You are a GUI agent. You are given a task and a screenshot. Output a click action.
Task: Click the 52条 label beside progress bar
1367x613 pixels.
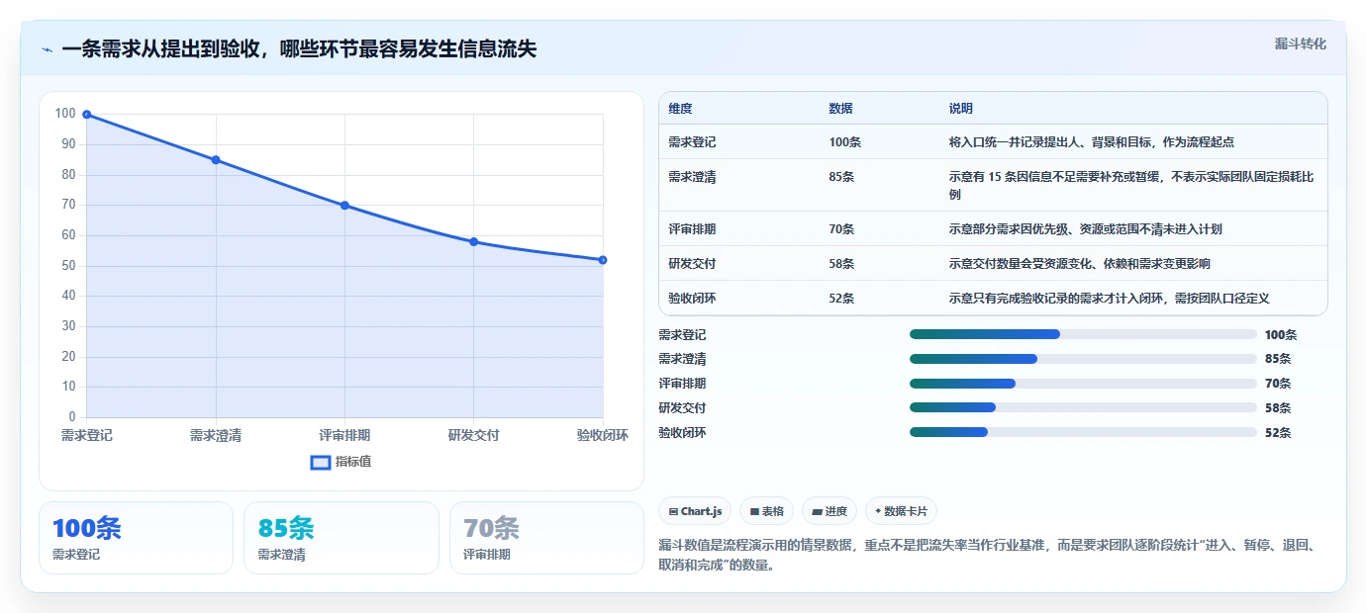1278,433
